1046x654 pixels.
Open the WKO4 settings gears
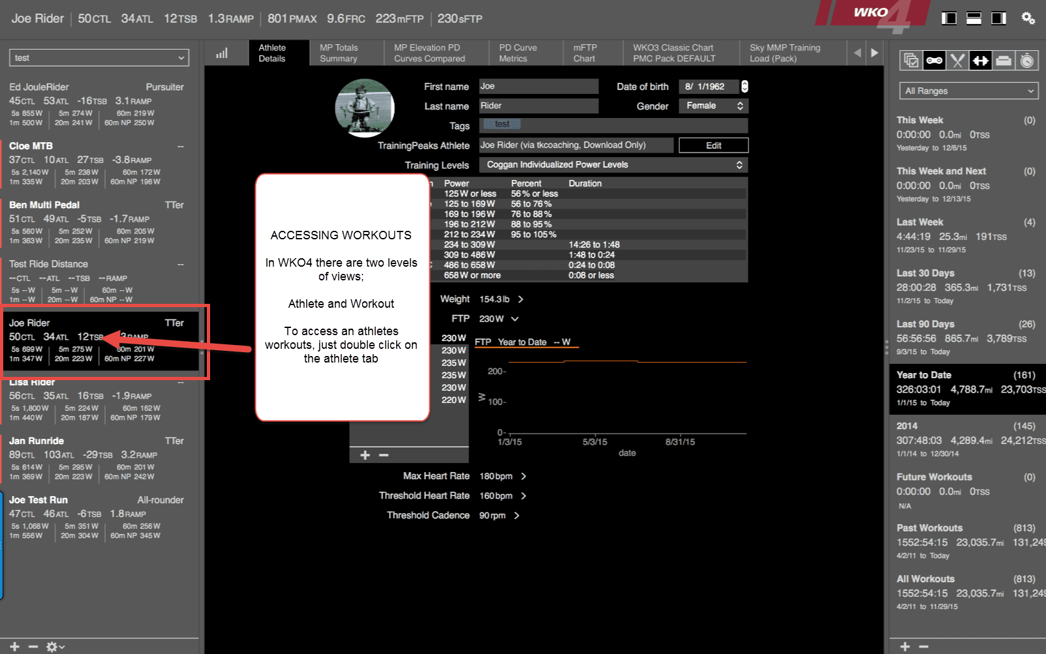(x=1028, y=18)
